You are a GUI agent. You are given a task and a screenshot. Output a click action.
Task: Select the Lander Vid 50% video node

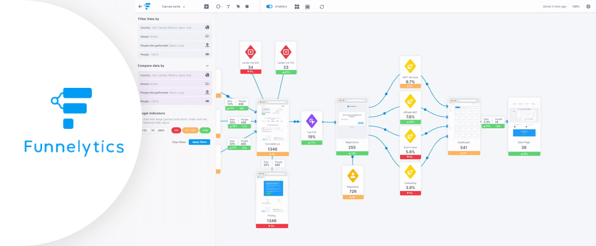click(250, 52)
